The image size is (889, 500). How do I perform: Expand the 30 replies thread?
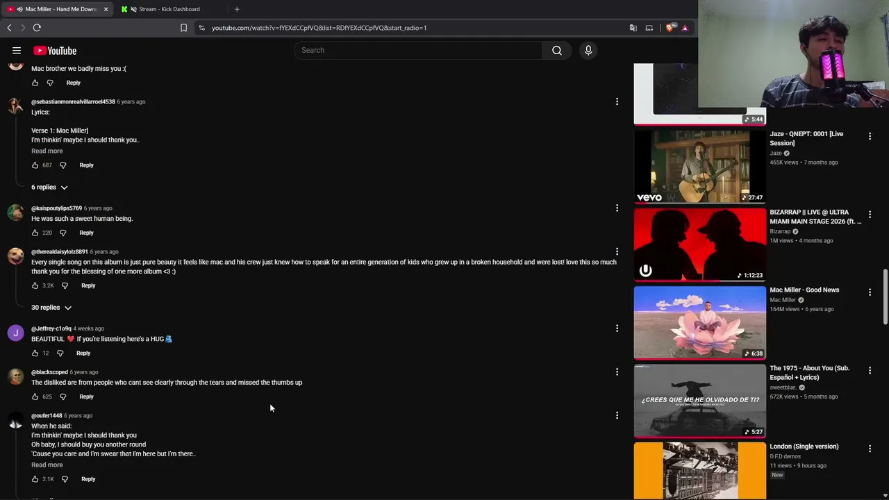coord(51,308)
